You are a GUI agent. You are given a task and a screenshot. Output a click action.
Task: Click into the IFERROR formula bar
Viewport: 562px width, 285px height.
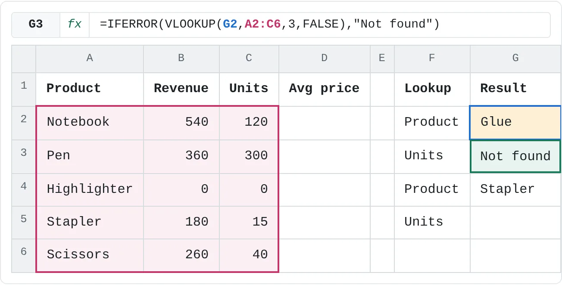(x=319, y=25)
